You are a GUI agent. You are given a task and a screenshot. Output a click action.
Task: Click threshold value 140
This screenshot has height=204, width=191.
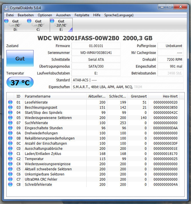coord(144,118)
